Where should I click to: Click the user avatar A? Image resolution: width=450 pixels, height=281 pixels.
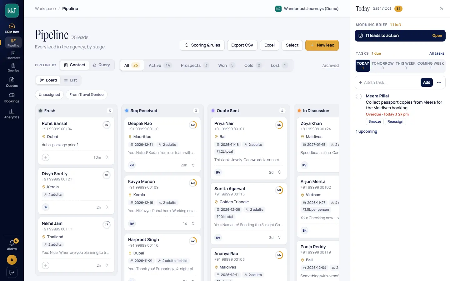(12, 260)
